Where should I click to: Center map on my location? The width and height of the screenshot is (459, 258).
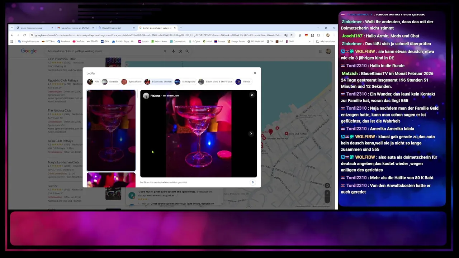click(327, 186)
